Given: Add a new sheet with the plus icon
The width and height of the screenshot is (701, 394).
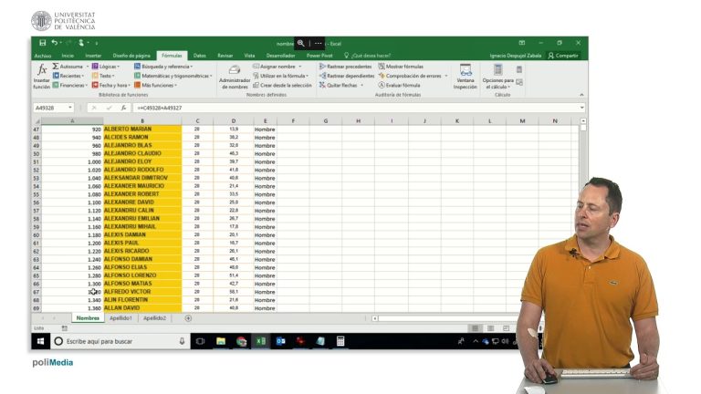Looking at the screenshot, I should [189, 318].
